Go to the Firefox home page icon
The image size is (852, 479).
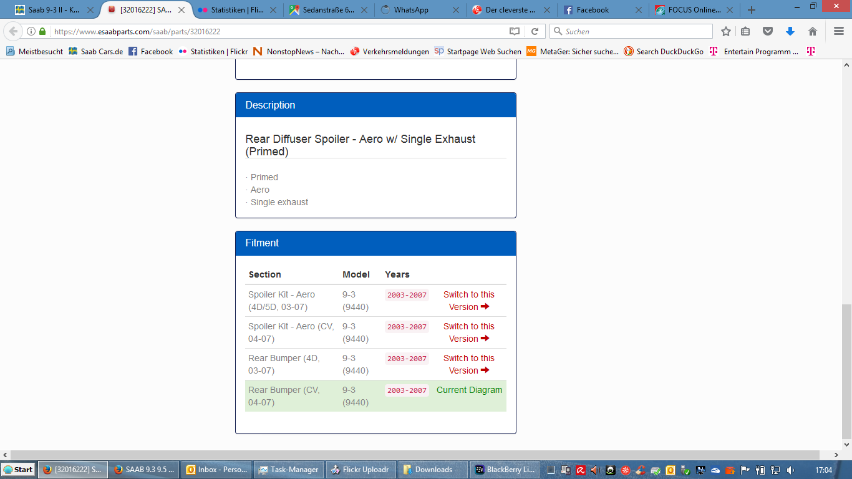pyautogui.click(x=812, y=31)
